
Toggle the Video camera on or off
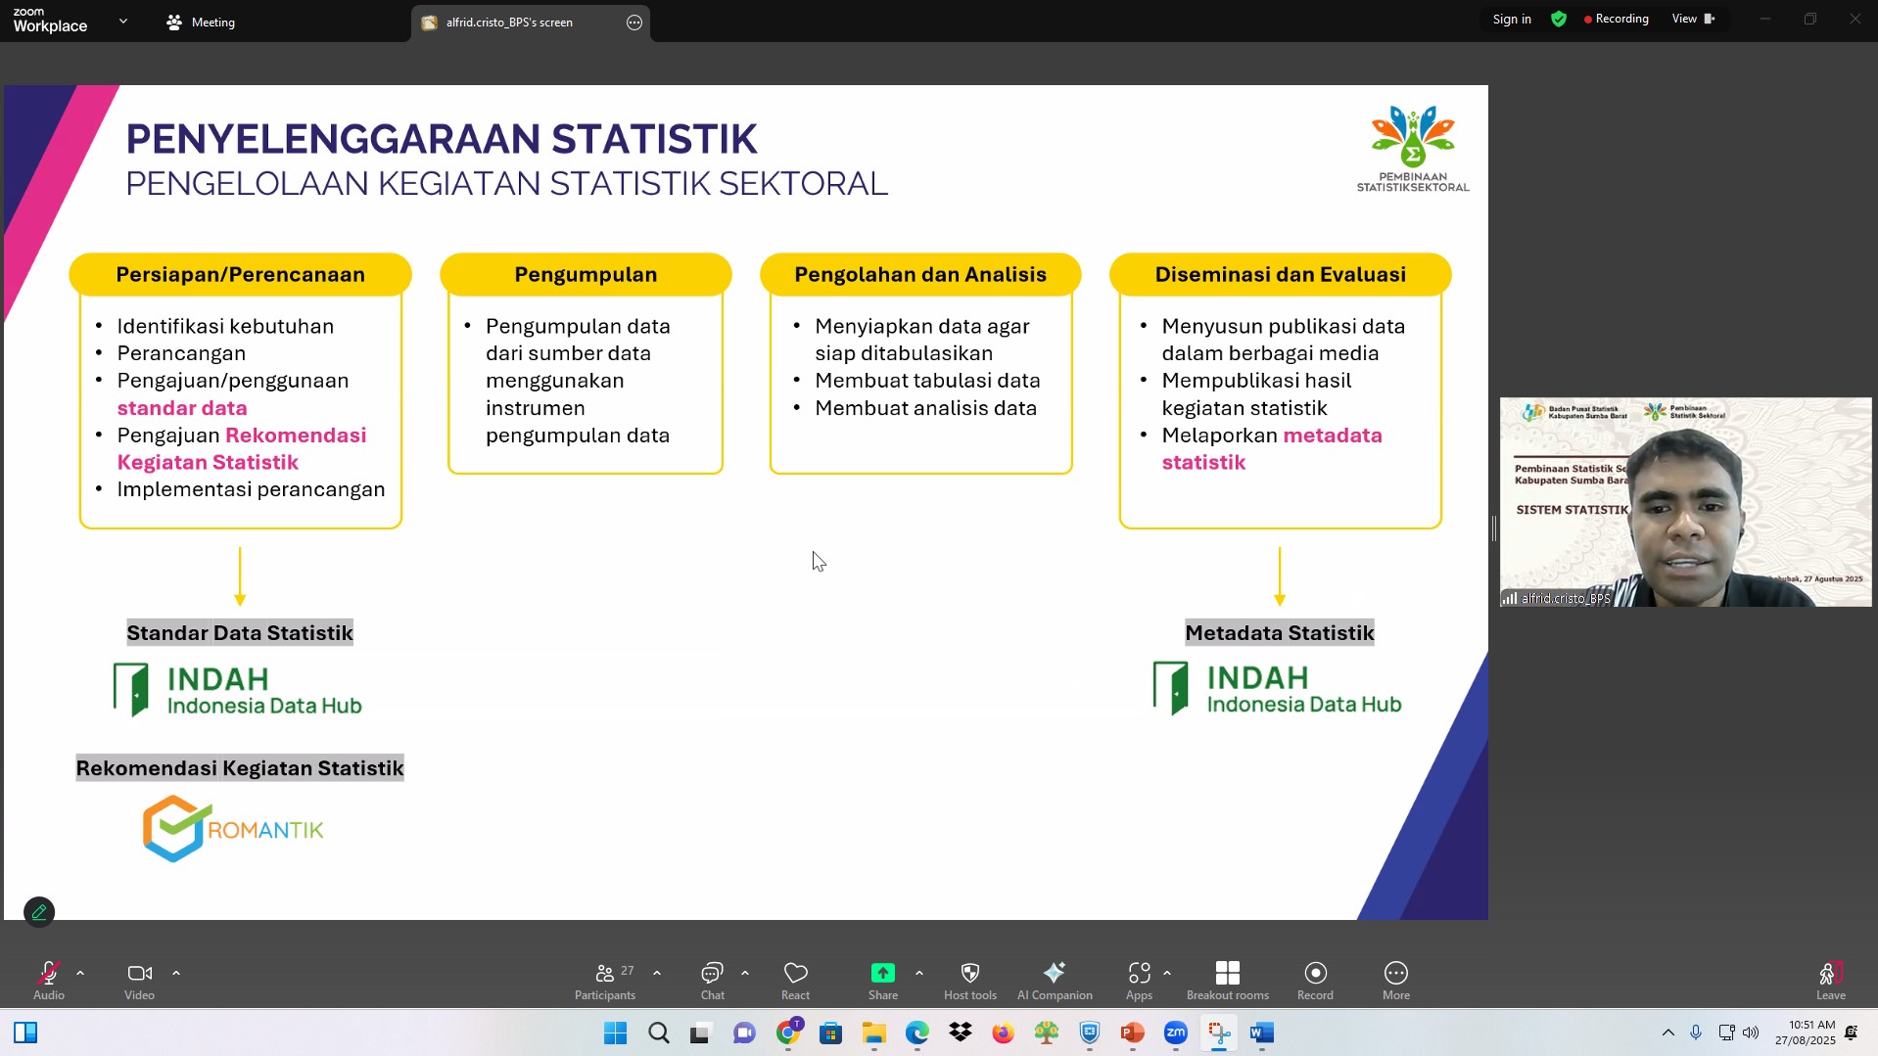coord(139,980)
